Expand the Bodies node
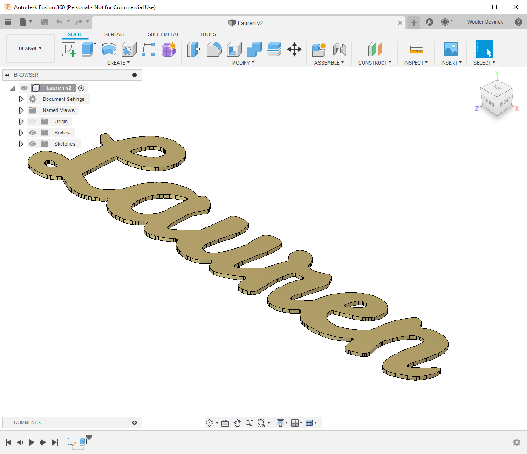This screenshot has width=527, height=454. coord(21,133)
